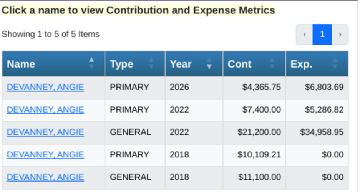Click the Exp. column header label

pyautogui.click(x=302, y=64)
